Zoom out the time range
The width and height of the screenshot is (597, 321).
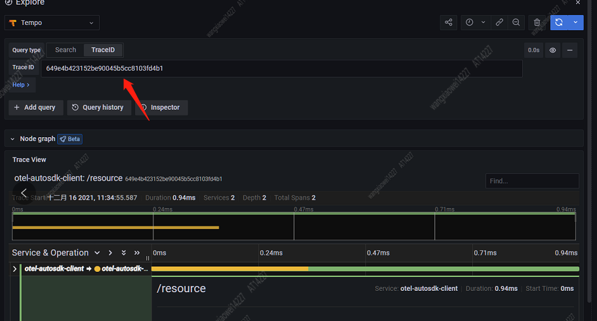[x=516, y=22]
